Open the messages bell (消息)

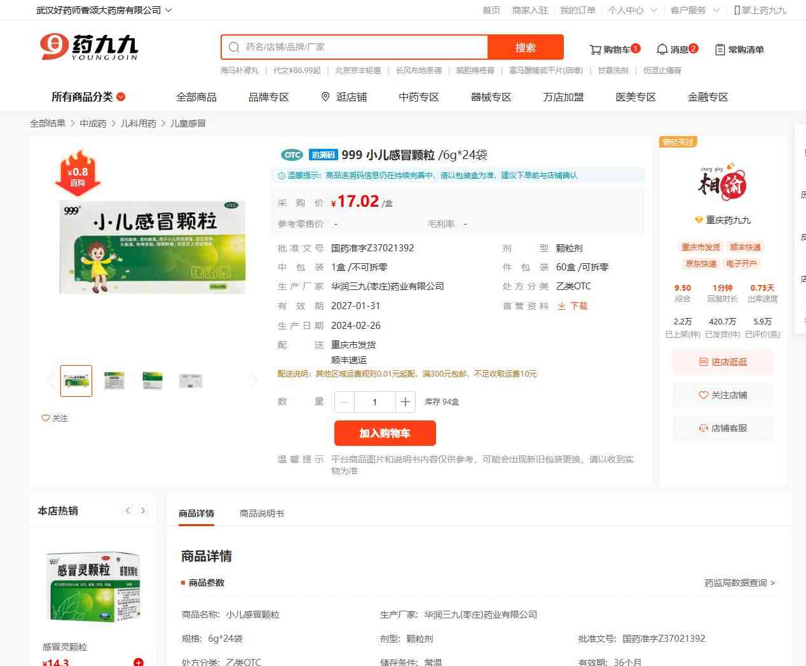point(676,49)
